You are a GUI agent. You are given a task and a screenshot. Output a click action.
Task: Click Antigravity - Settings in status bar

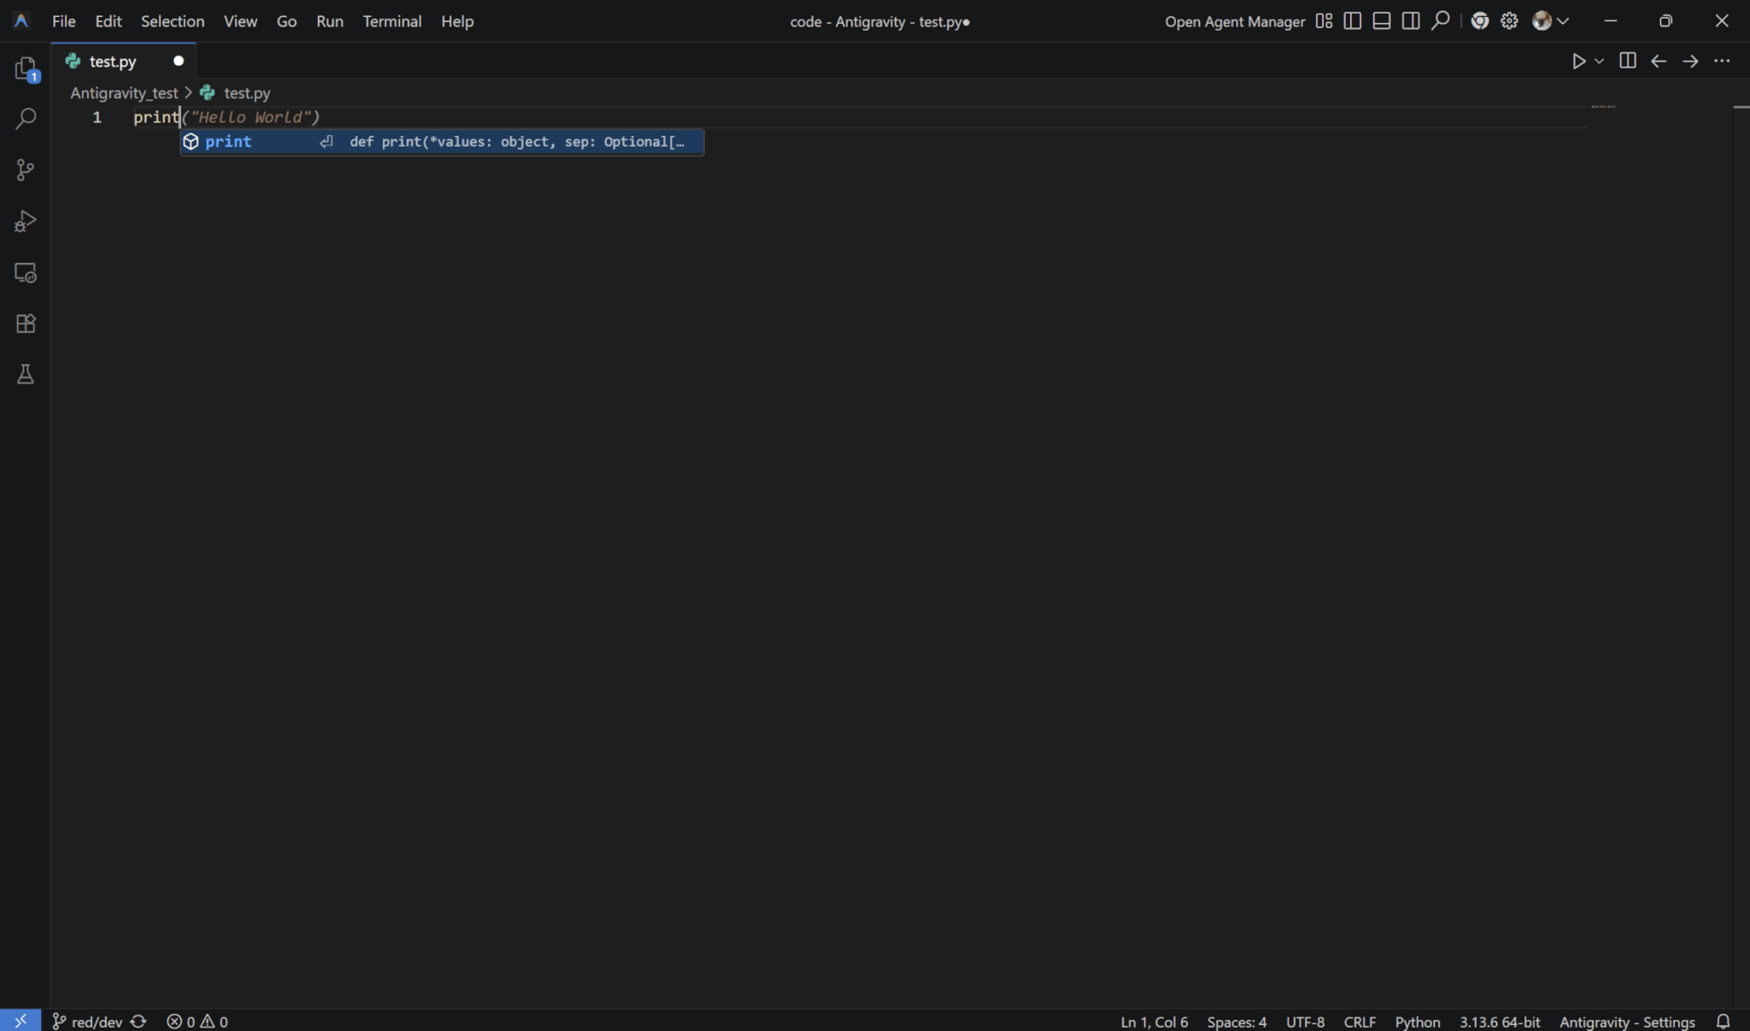point(1626,1022)
